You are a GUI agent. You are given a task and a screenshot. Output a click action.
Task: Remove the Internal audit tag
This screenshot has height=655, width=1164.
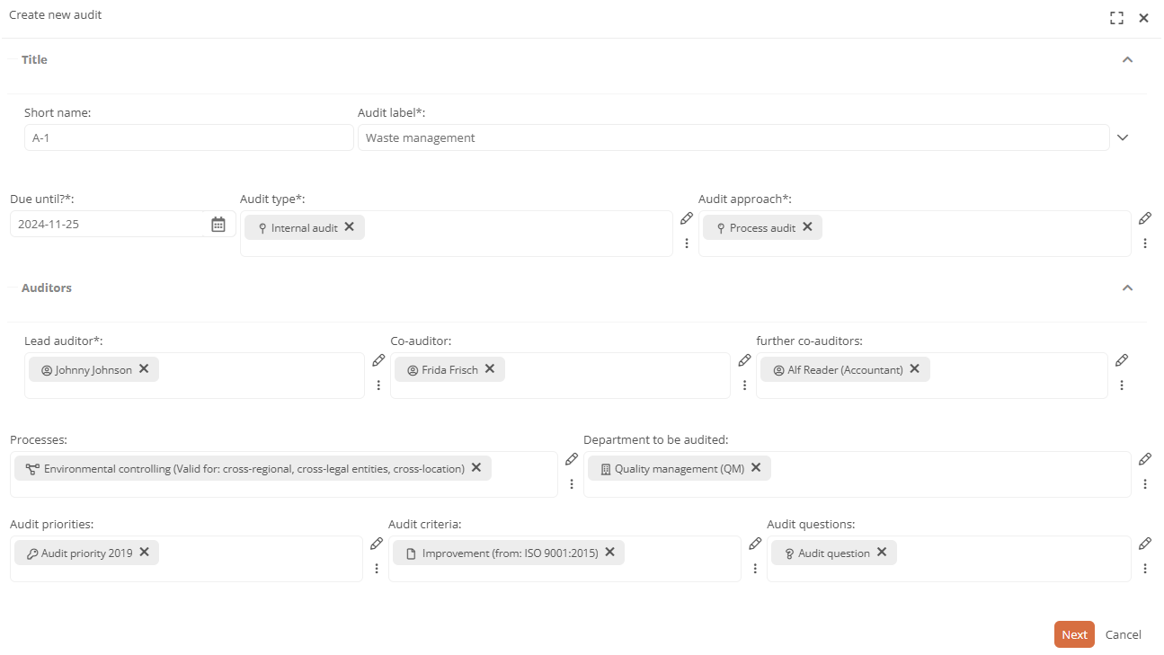(350, 227)
